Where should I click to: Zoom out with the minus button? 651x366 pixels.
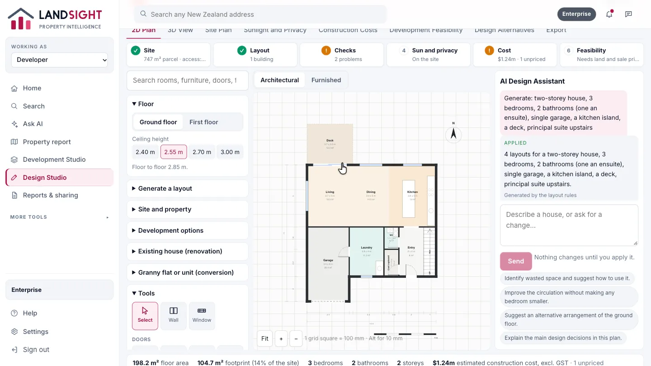click(x=296, y=338)
